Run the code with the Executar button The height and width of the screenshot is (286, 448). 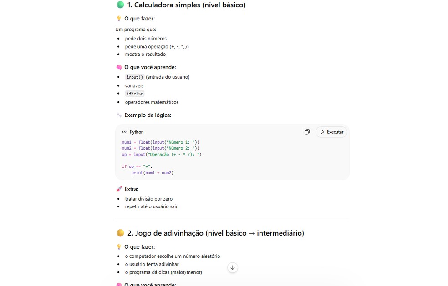click(x=331, y=132)
